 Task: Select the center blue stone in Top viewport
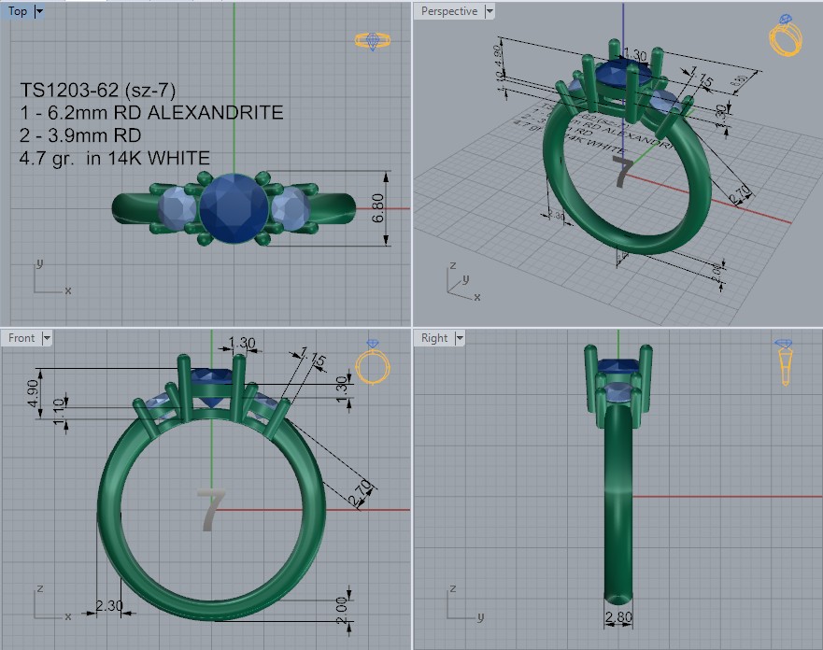(x=234, y=209)
